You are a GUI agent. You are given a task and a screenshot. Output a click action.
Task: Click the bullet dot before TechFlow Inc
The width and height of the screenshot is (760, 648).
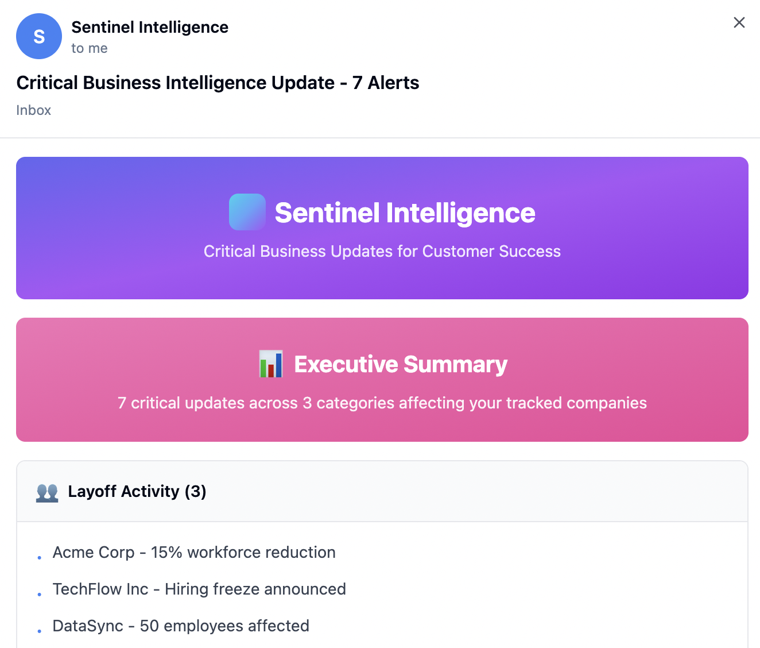[x=40, y=594]
